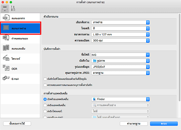The width and height of the screenshot is (181, 130).
Task: Click the ตกลง OK button
Action: point(164,124)
